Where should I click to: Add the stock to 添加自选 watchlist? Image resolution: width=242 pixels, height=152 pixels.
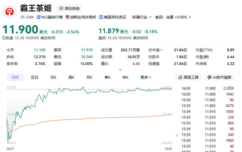click(69, 9)
